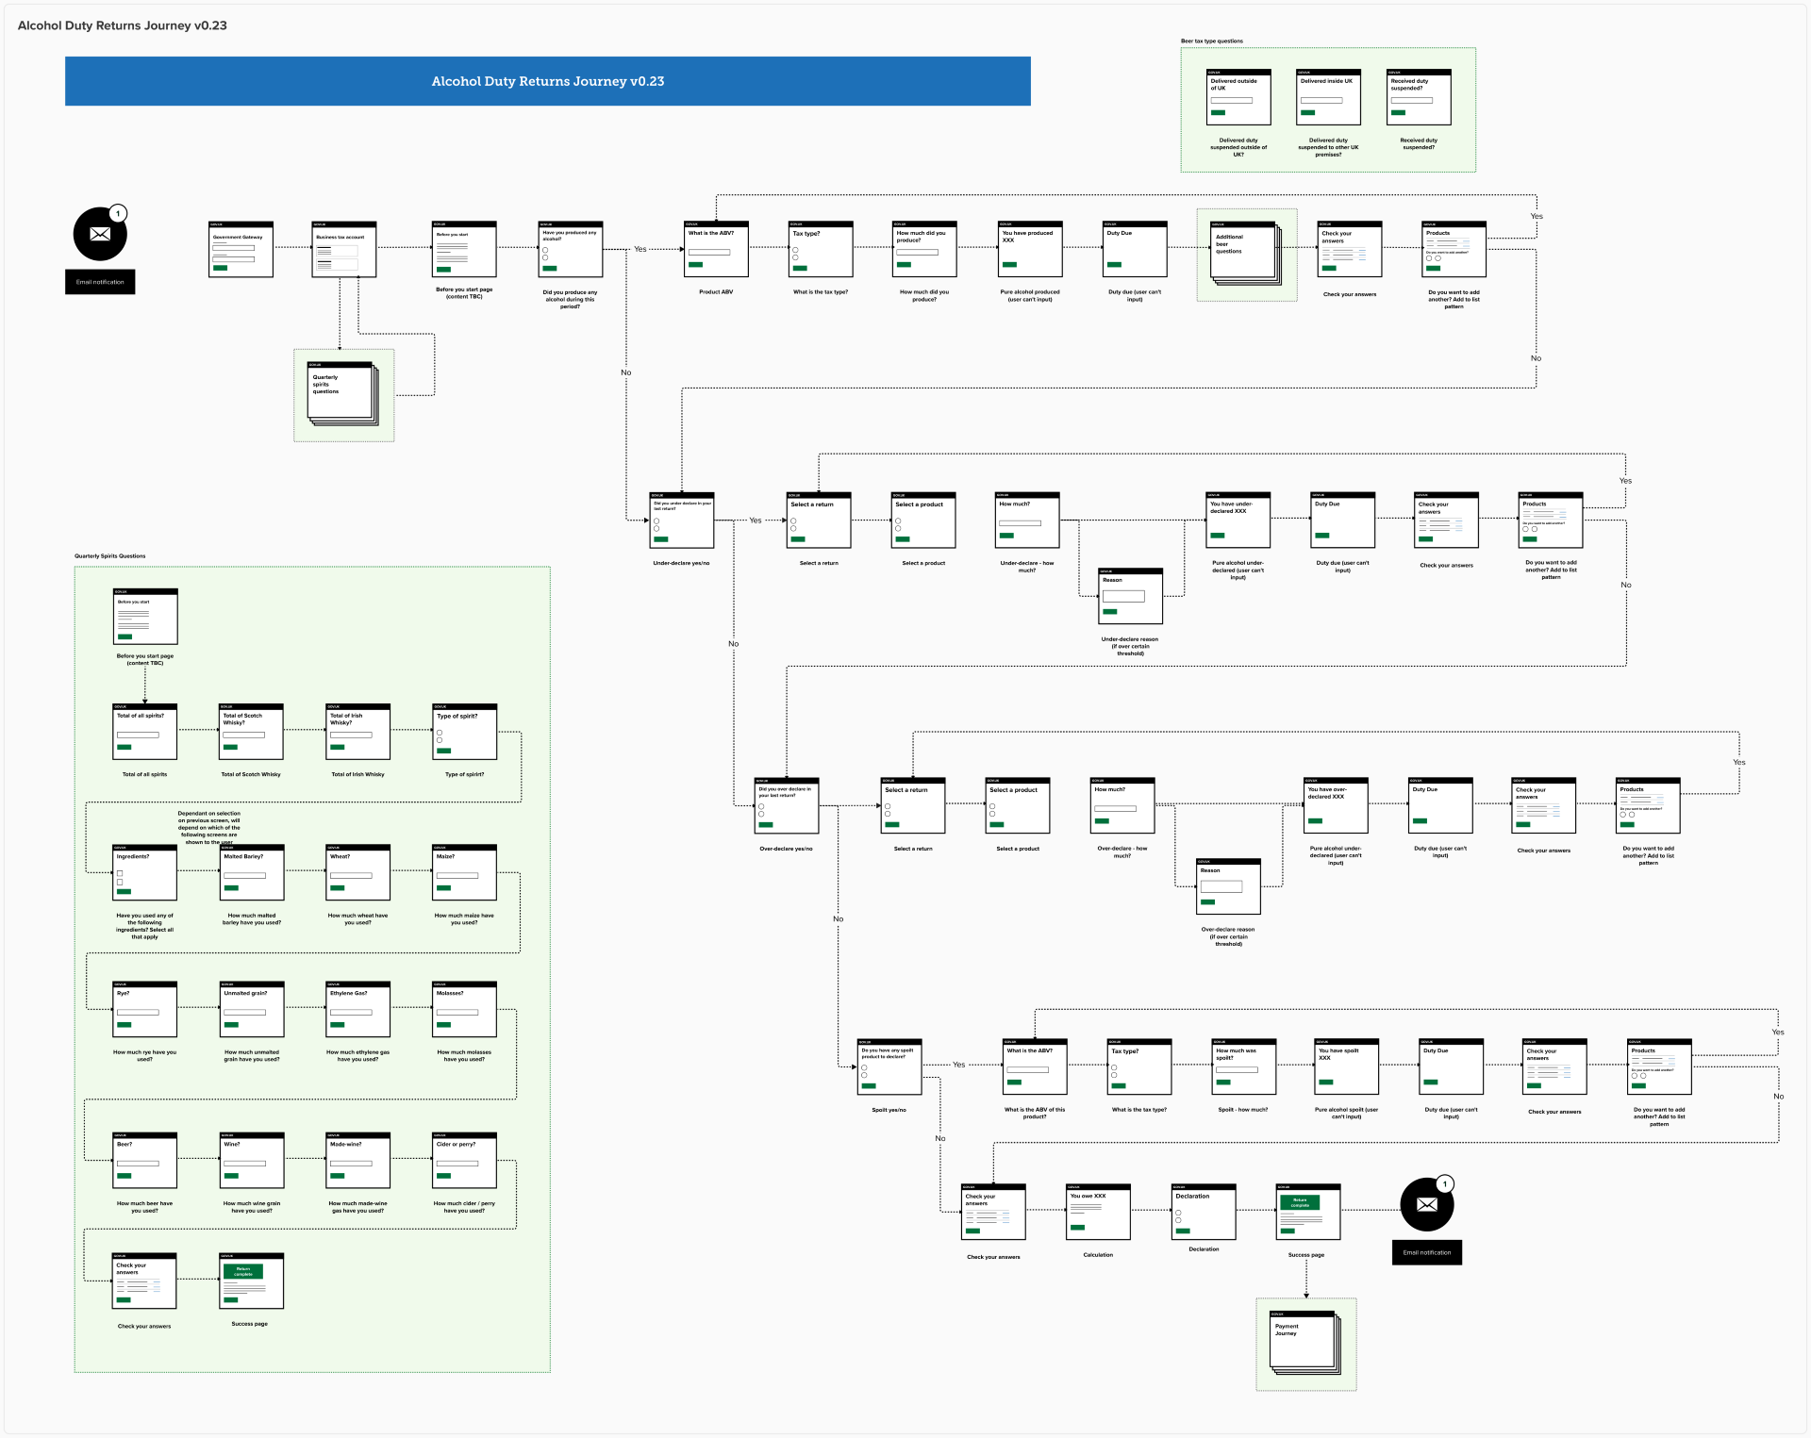The image size is (1811, 1438).
Task: Open the Payment Journey stacked card
Action: click(1303, 1340)
